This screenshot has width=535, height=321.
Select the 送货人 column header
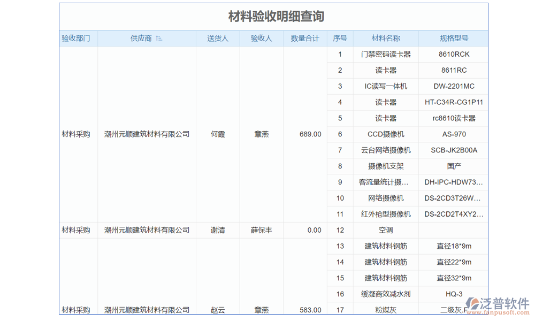[x=218, y=39]
